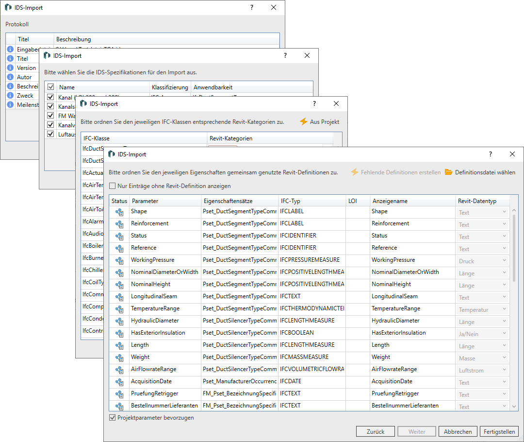Screen dimensions: 524x442
Task: Click the status icon in the HydraulicDiameter row
Action: coord(119,321)
